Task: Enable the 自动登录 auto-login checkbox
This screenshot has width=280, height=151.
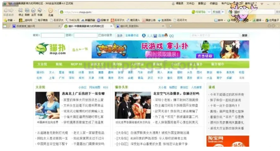Action: point(100,35)
